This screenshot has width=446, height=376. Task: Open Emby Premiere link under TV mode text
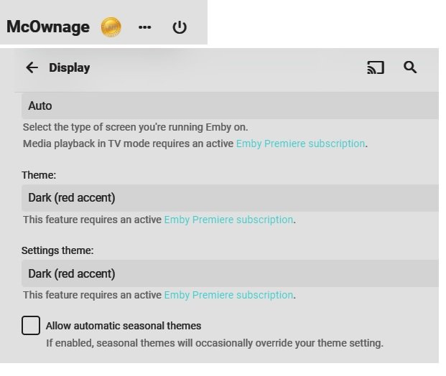(300, 144)
